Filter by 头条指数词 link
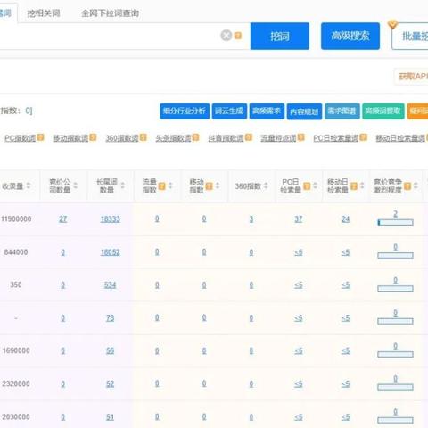Image resolution: width=428 pixels, height=428 pixels. point(173,138)
